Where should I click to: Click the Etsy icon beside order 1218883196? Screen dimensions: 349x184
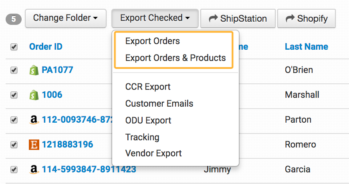34,145
